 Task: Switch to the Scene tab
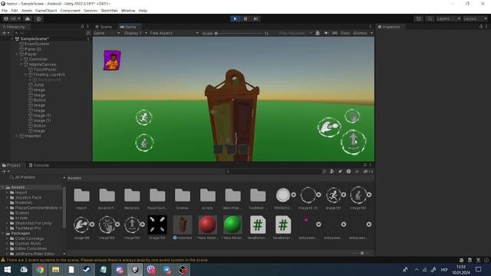104,27
